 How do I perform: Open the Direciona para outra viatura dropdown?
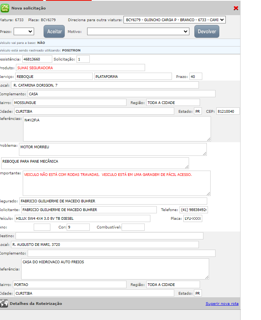tap(175, 20)
